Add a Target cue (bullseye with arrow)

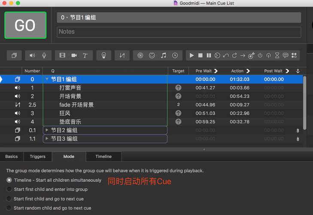click(251, 55)
